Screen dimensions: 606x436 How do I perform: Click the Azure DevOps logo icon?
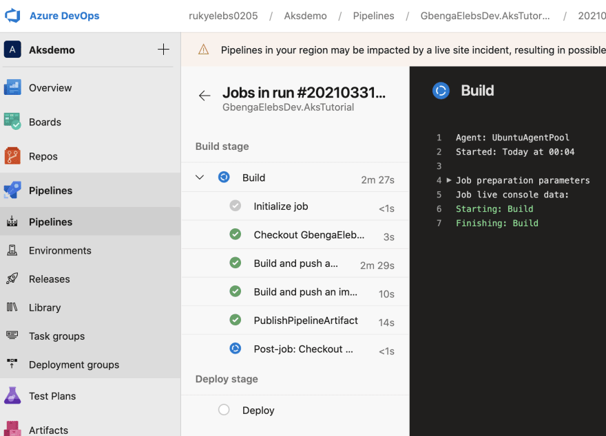click(x=12, y=16)
